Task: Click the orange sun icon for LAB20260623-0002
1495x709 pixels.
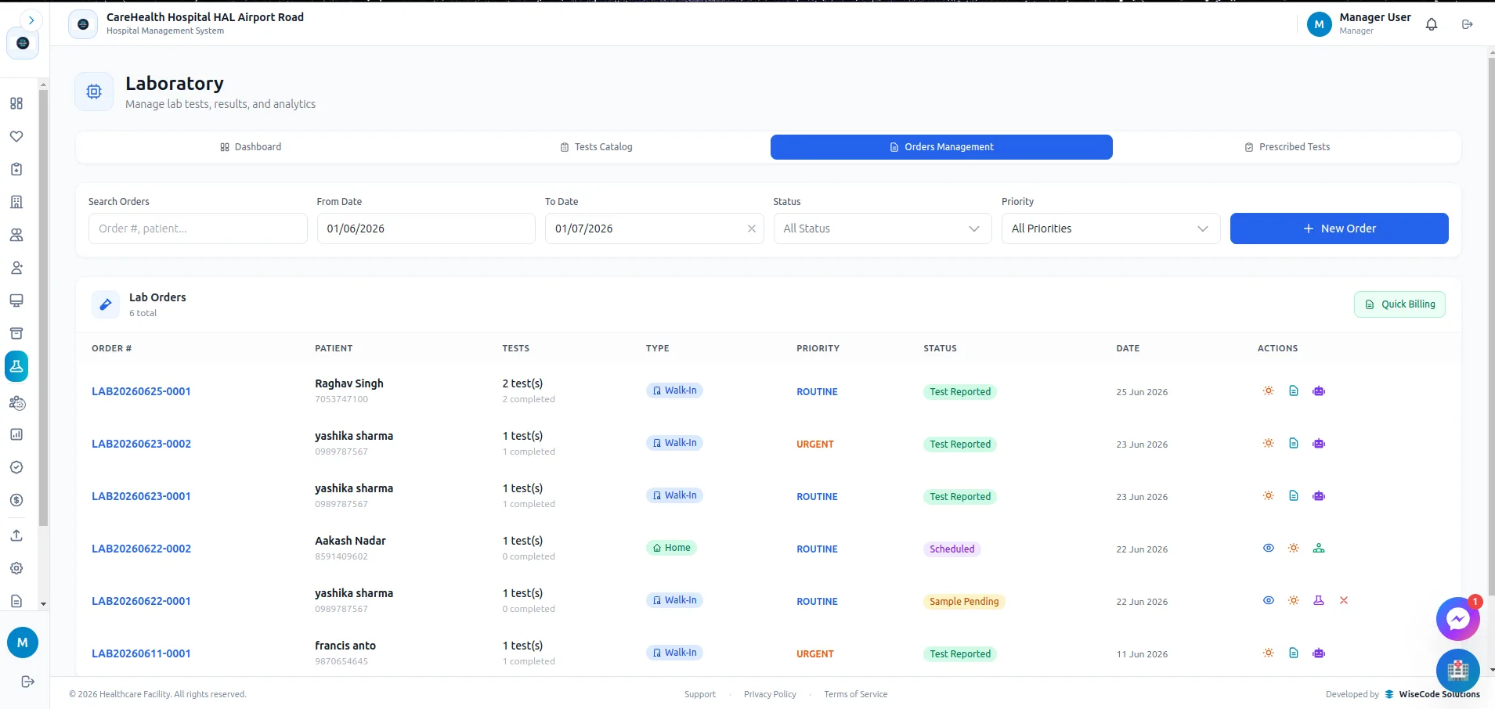Action: coord(1269,444)
